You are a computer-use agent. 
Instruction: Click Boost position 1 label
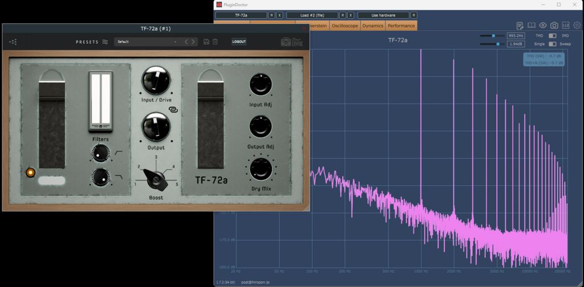click(136, 184)
